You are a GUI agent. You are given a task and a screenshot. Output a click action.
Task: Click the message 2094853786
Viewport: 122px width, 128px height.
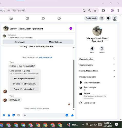[x=15, y=100]
